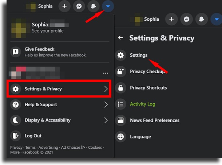The height and width of the screenshot is (165, 222).
Task: Expand Help & Support chevron
Action: point(106,105)
